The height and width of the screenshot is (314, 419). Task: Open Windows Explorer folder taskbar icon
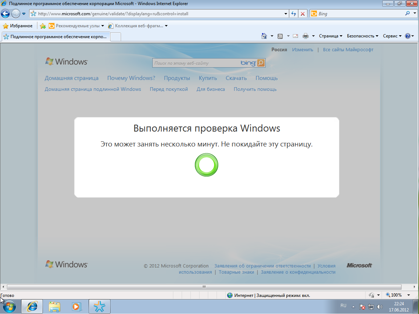pyautogui.click(x=55, y=307)
